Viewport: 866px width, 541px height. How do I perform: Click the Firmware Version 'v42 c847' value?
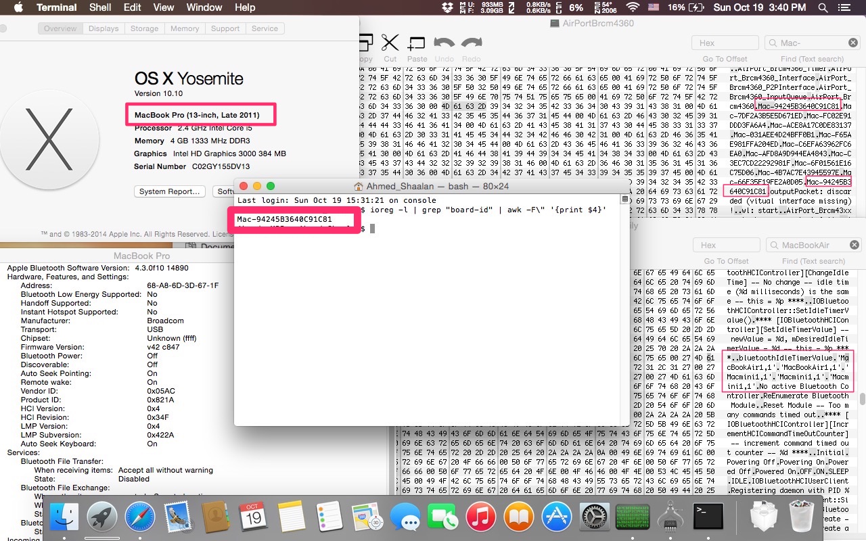(x=164, y=347)
